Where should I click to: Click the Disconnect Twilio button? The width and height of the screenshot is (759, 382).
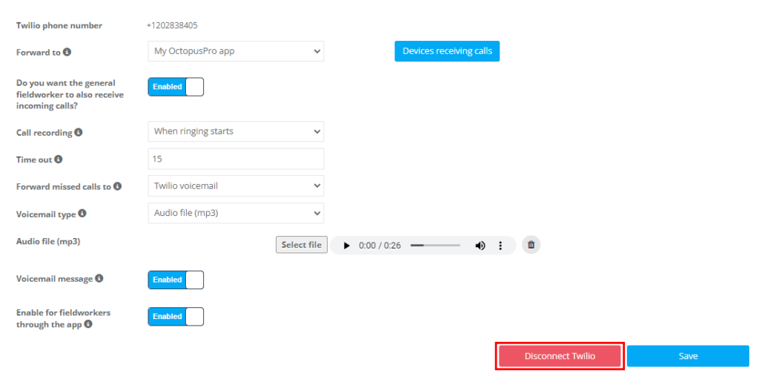click(x=560, y=356)
